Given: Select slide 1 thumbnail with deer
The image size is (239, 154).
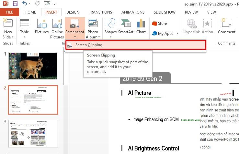Looking at the screenshot, I should 33,66.
